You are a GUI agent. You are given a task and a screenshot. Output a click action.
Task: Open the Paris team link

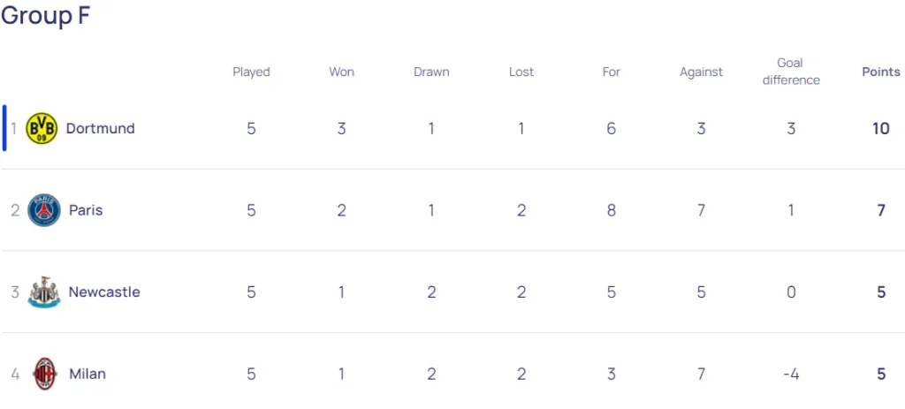pyautogui.click(x=86, y=210)
